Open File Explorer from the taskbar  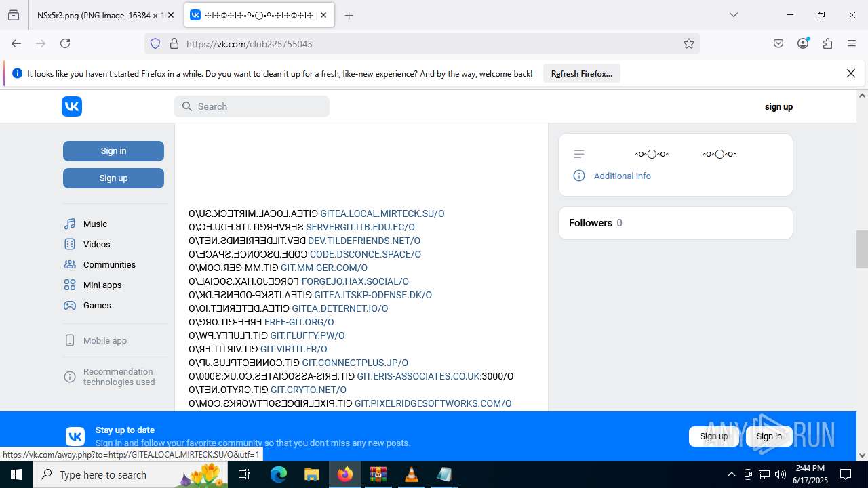pyautogui.click(x=311, y=474)
